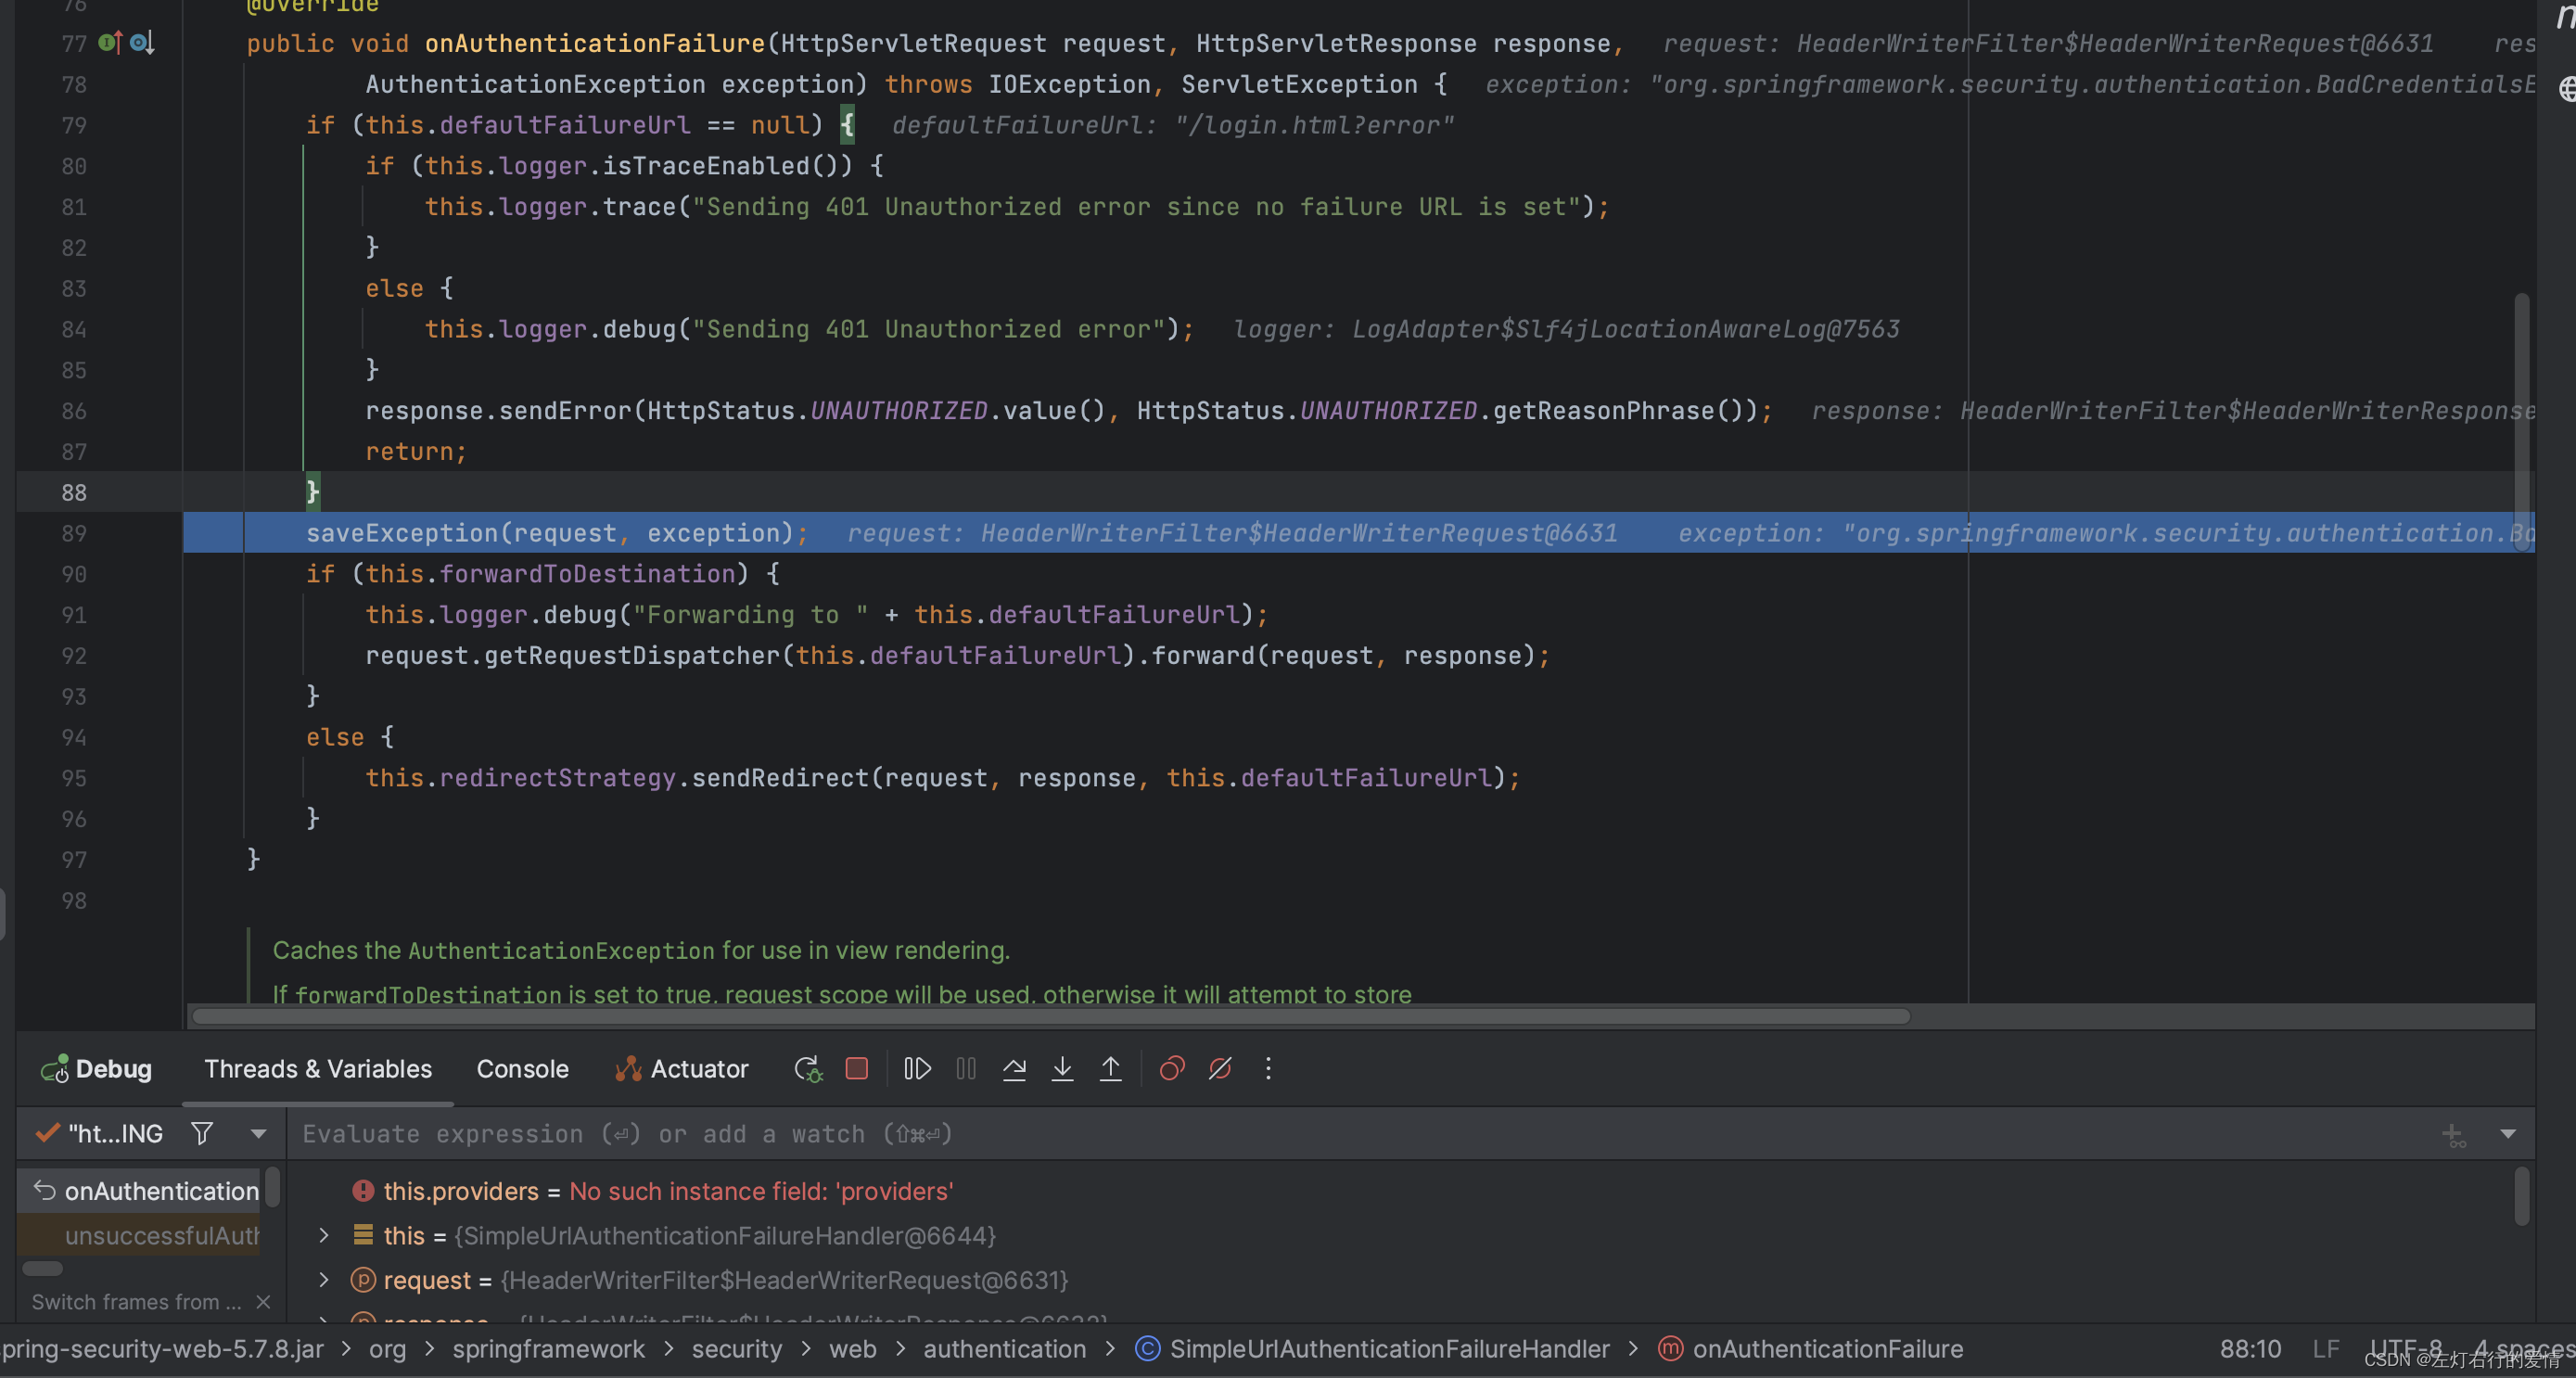Viewport: 2576px width, 1378px height.
Task: Open SimpleUrlAuthenticationFailureHandler class breadcrumb
Action: point(1389,1349)
